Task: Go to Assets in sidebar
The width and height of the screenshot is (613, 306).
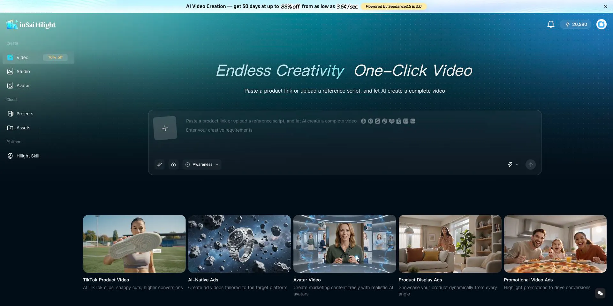Action: click(38, 128)
